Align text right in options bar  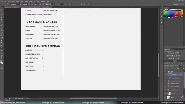[58, 4]
